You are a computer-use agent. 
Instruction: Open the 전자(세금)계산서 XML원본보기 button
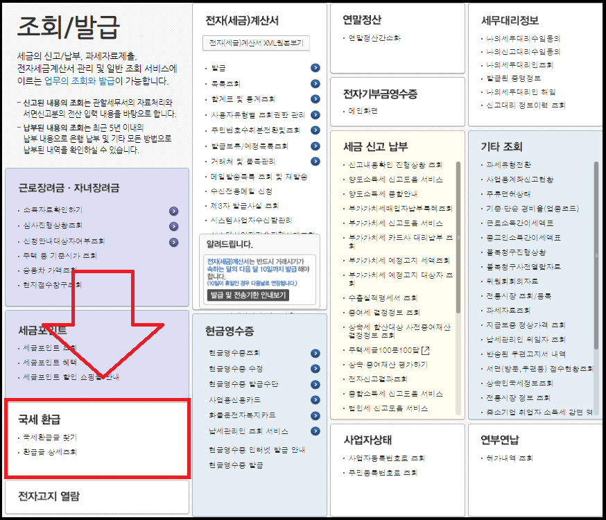[256, 43]
